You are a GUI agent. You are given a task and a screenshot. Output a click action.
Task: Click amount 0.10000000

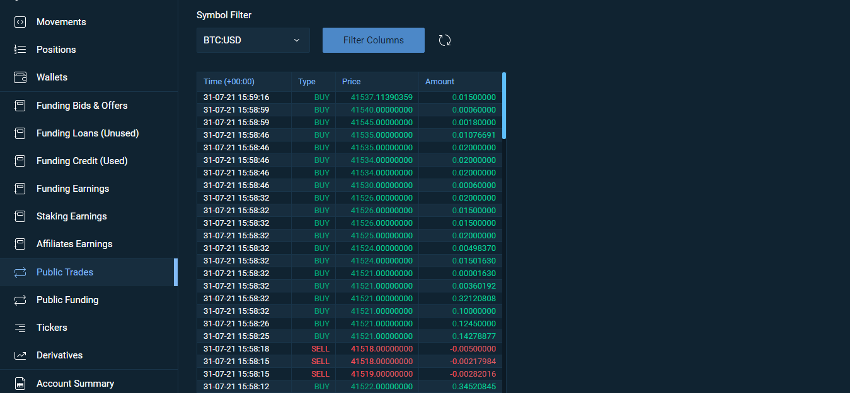(x=474, y=311)
